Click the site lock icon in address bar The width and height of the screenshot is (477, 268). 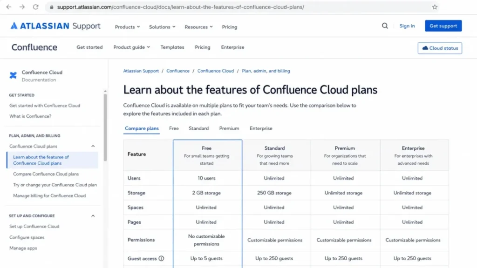pos(51,7)
